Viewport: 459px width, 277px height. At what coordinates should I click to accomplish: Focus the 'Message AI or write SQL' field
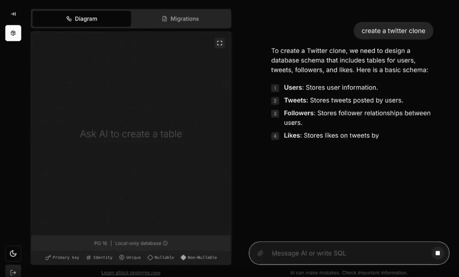(349, 253)
